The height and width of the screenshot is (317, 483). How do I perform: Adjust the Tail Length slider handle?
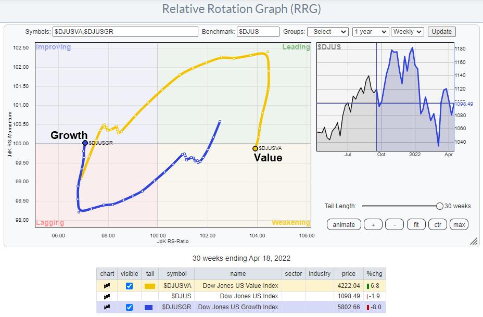pyautogui.click(x=440, y=206)
